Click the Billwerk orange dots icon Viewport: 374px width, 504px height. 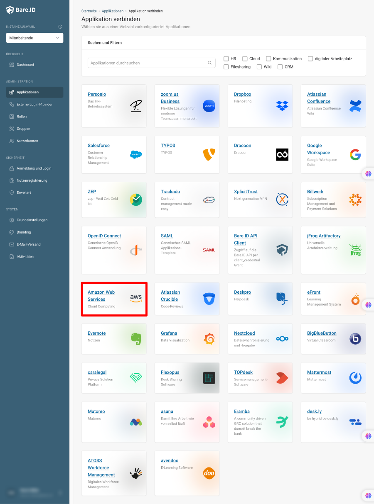click(x=355, y=200)
